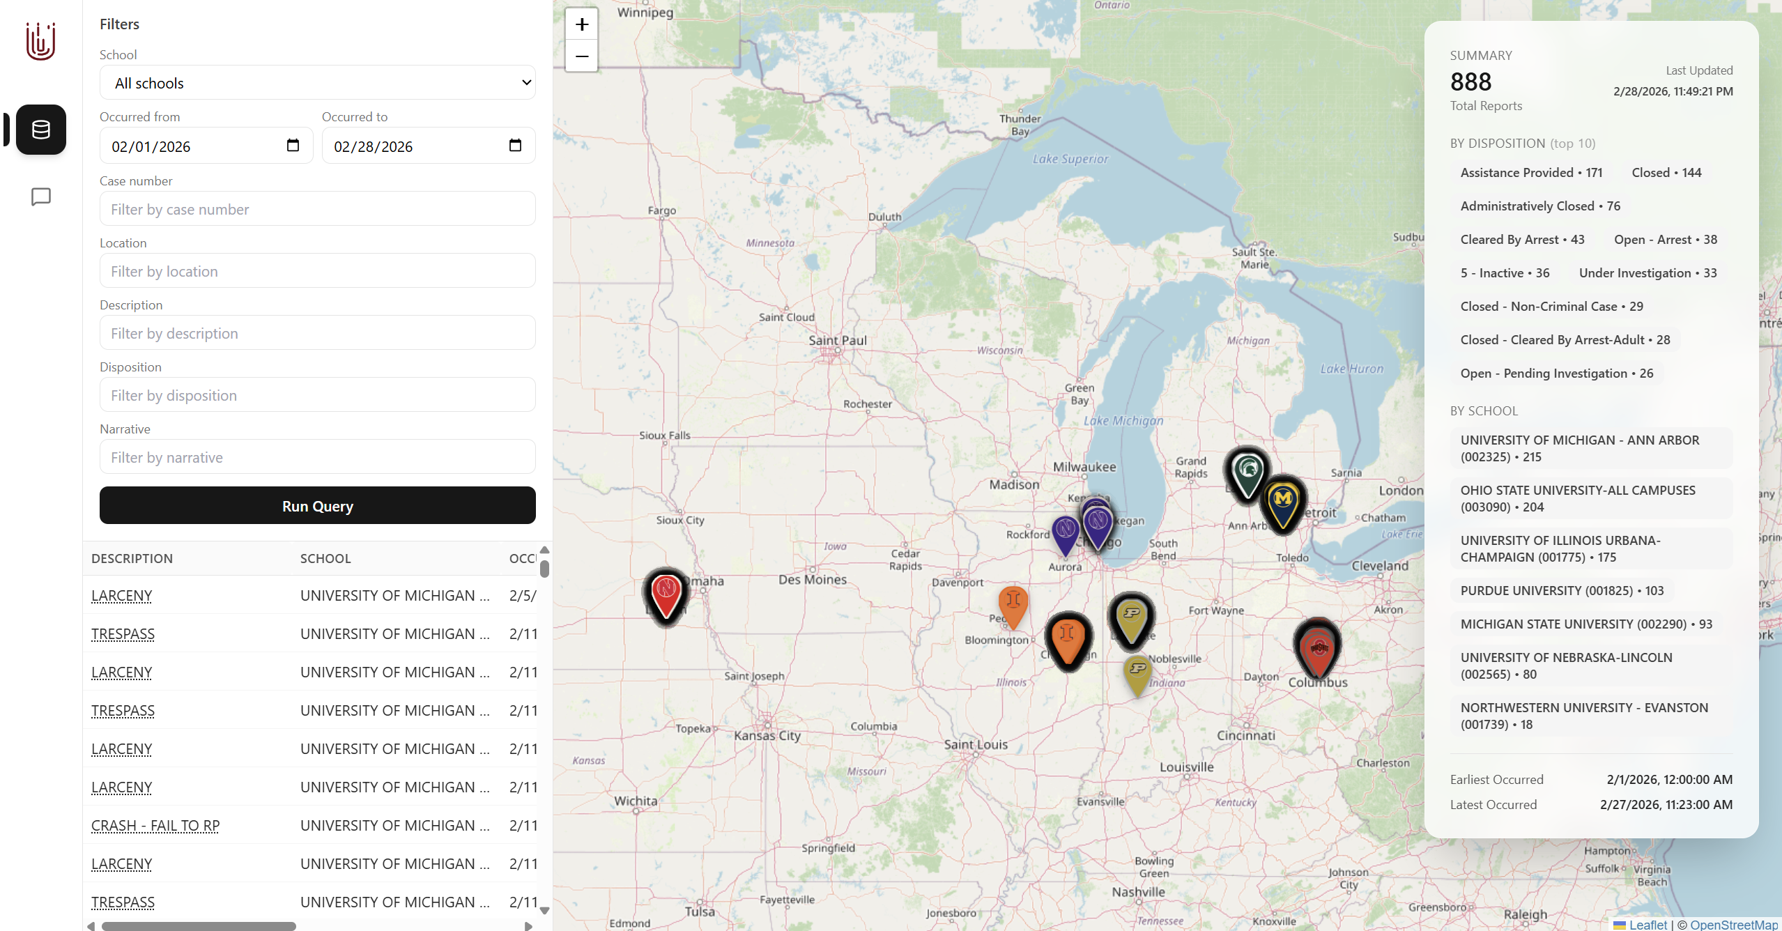
Task: Click the Michigan yellow M map marker
Action: 1282,502
